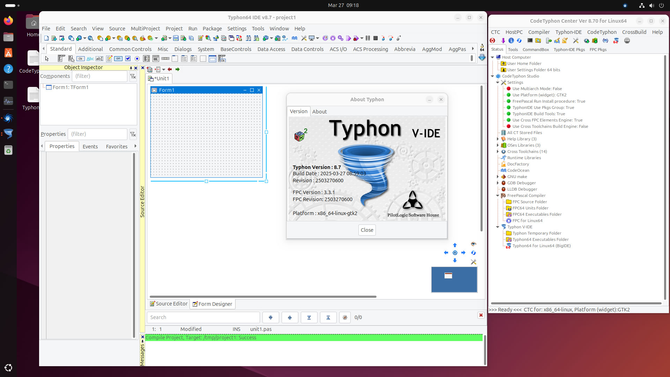Switch to the Events tab in Object Inspector
The image size is (670, 377).
click(90, 147)
